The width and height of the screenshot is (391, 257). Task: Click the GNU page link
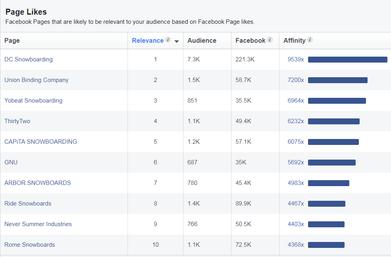[11, 162]
